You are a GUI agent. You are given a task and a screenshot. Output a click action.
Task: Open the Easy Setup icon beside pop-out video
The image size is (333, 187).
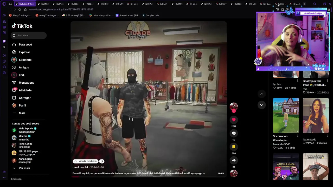point(329,10)
